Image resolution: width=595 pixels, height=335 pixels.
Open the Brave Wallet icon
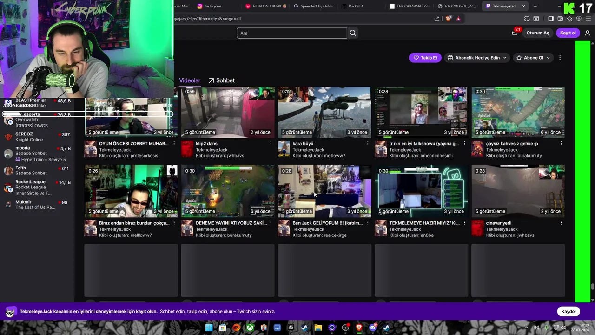(560, 19)
